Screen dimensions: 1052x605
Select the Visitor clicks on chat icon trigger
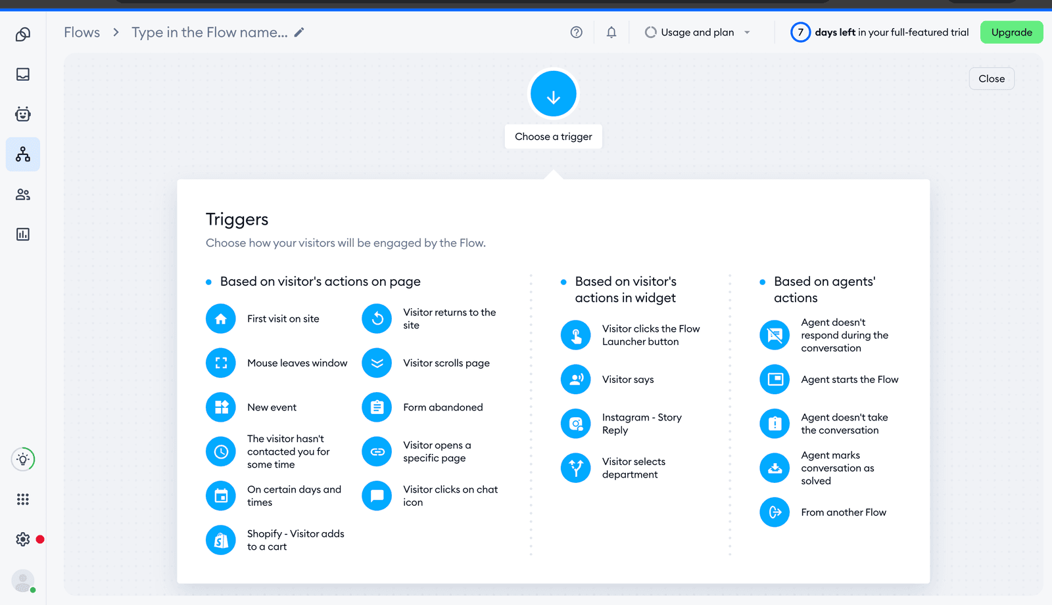[x=377, y=496]
